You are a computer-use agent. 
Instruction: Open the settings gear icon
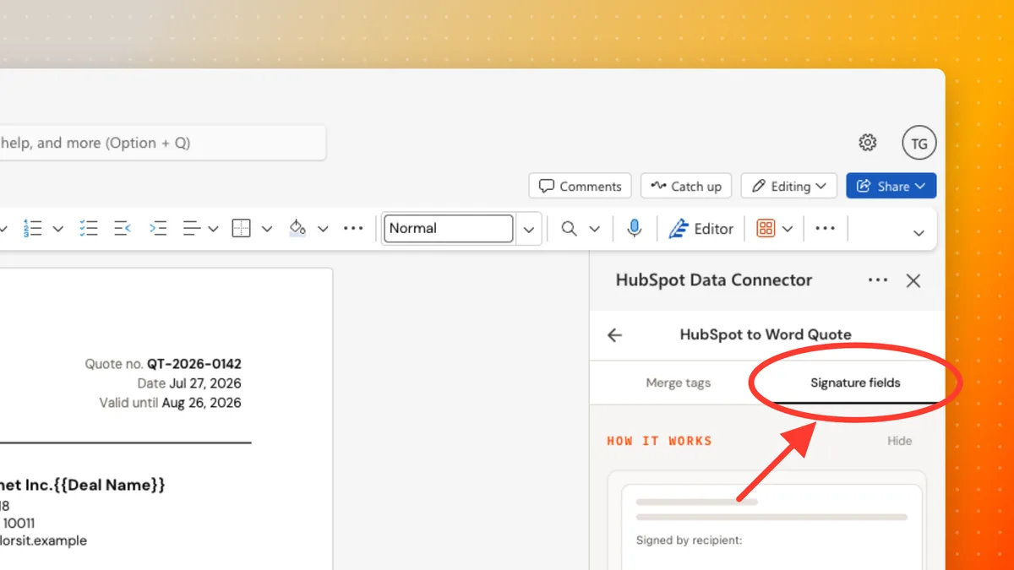[868, 143]
